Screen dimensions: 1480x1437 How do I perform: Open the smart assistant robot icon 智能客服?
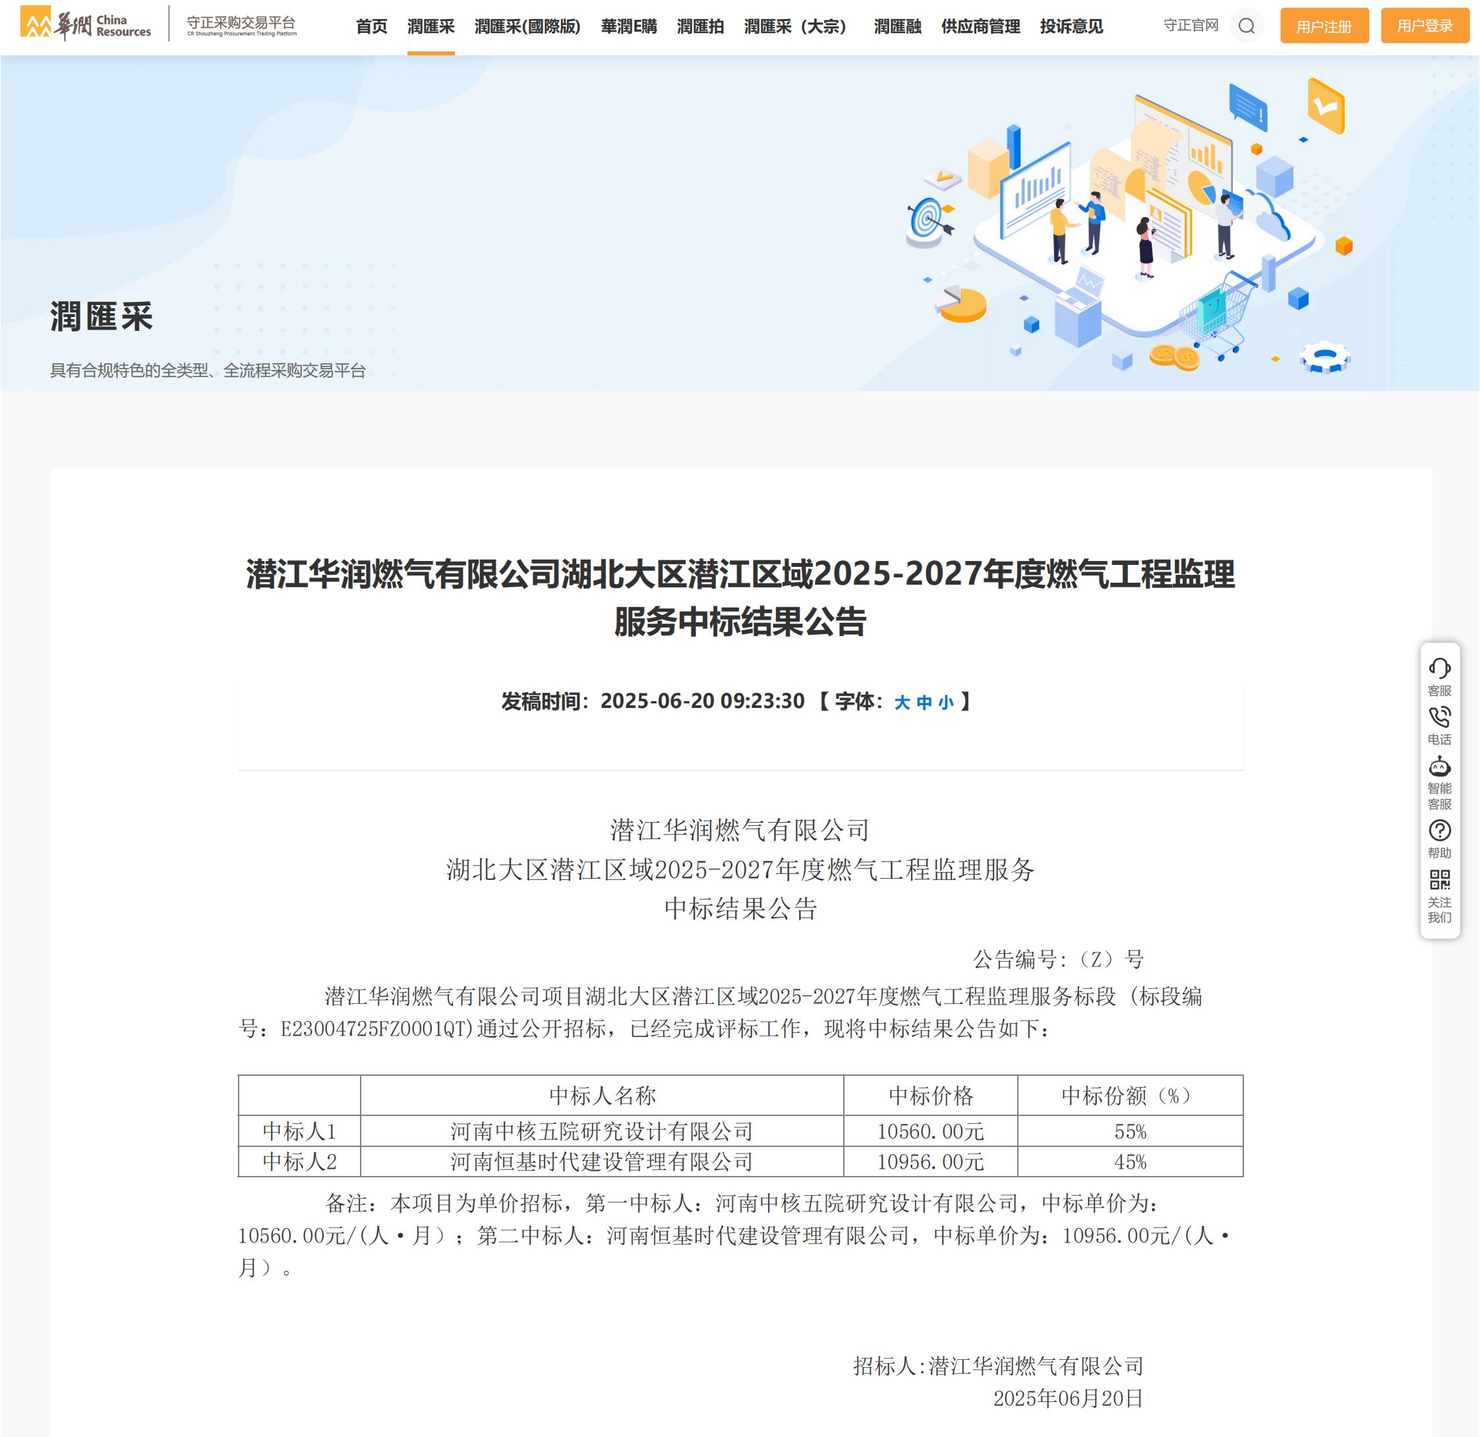click(x=1439, y=783)
